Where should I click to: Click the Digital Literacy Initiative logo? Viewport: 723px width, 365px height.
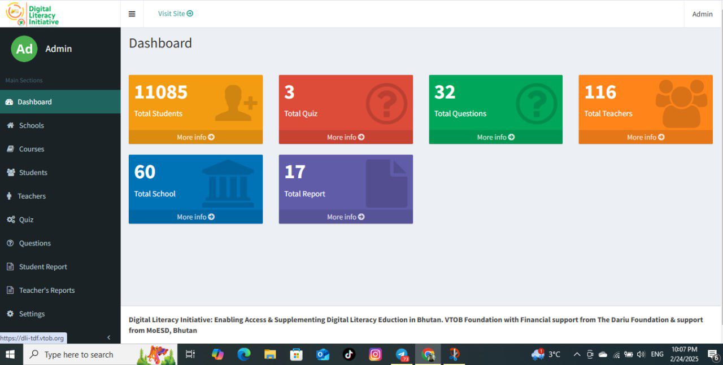[33, 14]
